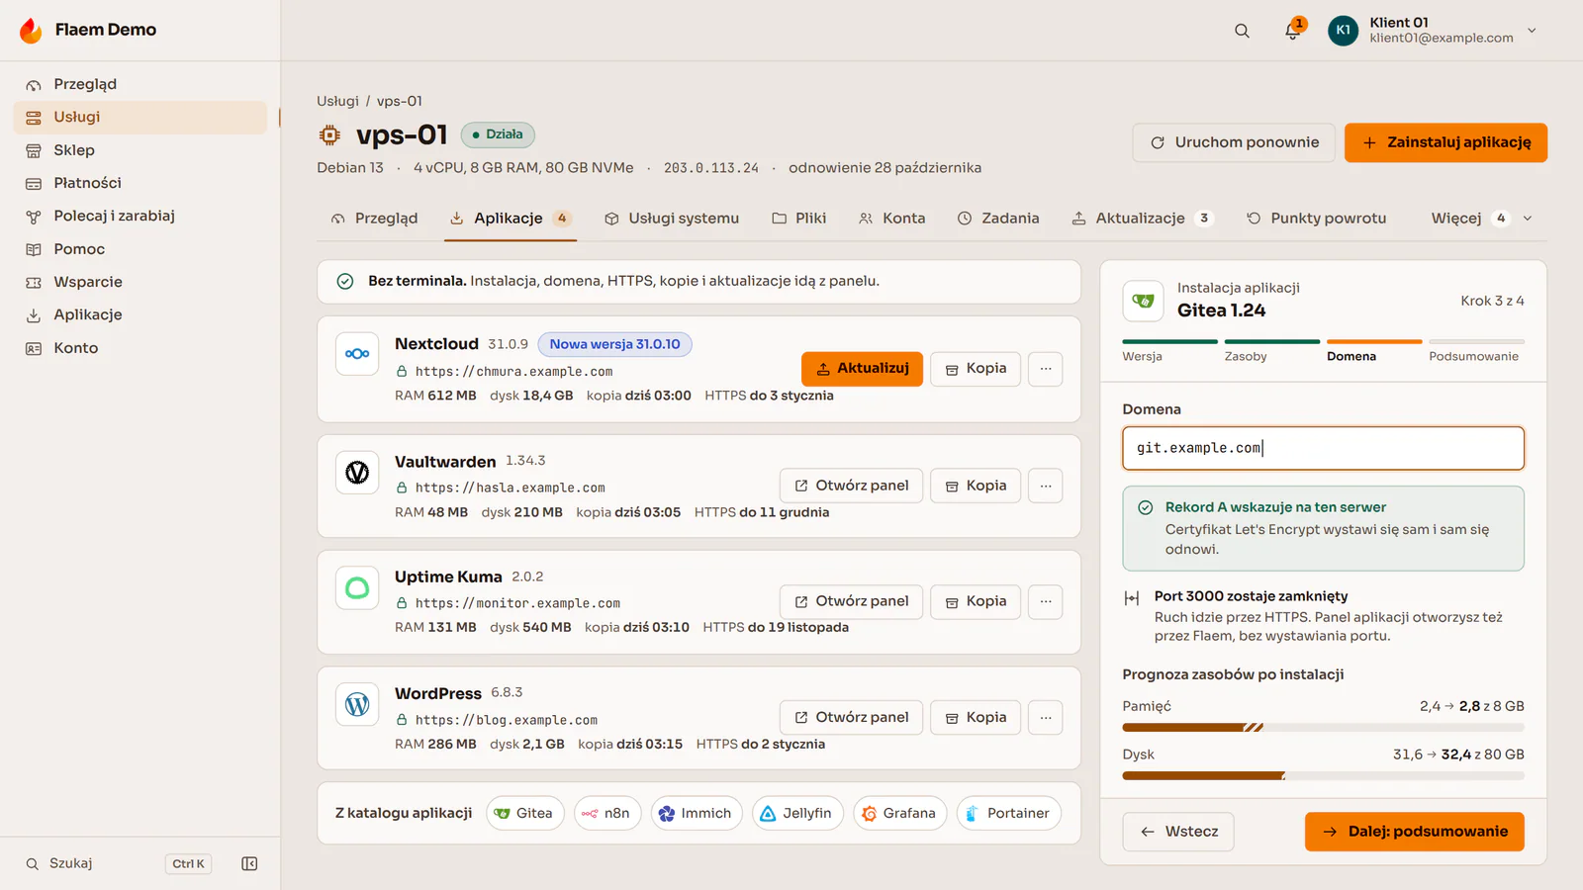Click the Domena input field
The height and width of the screenshot is (890, 1583).
(1323, 448)
